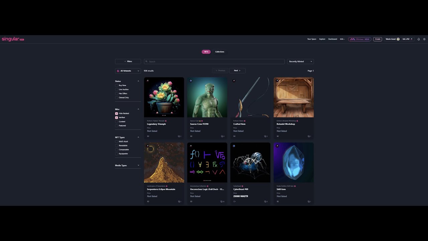The width and height of the screenshot is (428, 241).
Task: Open the Dashboard page
Action: pos(332,39)
